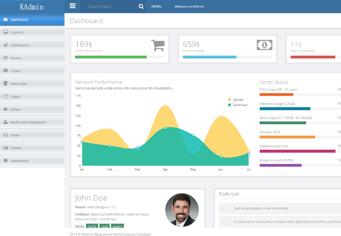Click the Data Grids database icon

5,84
